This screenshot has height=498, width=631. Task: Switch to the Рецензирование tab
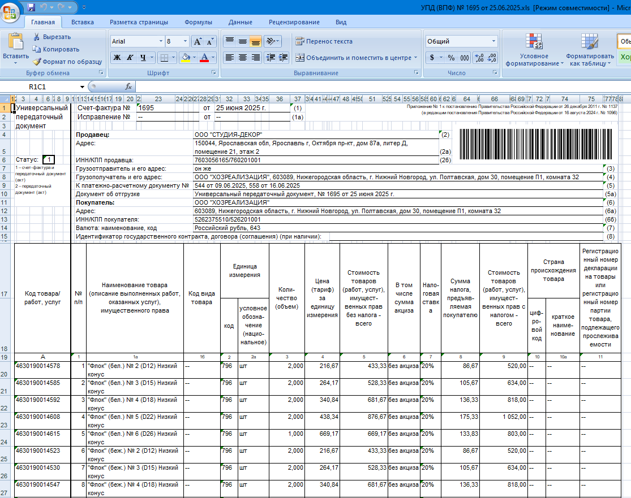(x=294, y=22)
